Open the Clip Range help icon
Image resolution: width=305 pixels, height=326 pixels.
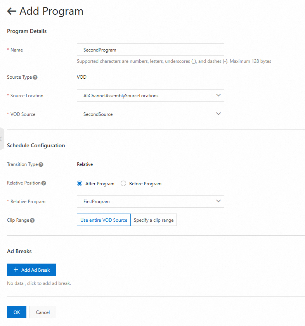pyautogui.click(x=32, y=221)
